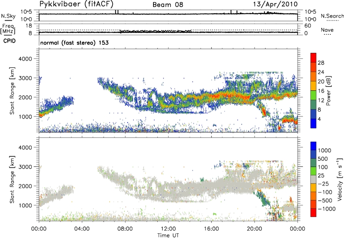
Task: Select the Beam 08 label
Action: coord(168,5)
